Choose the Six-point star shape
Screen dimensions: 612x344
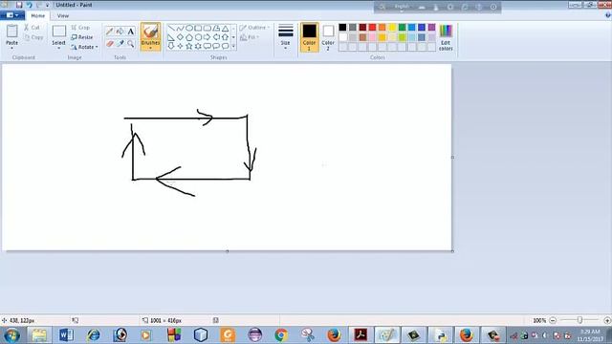(x=198, y=46)
